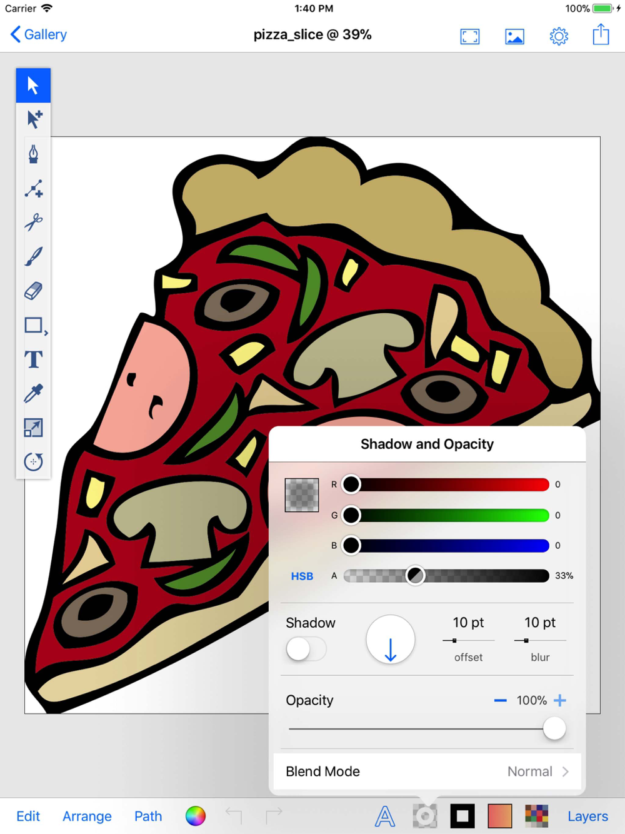Increase opacity with the plus stepper
This screenshot has height=834, width=625.
click(x=560, y=700)
